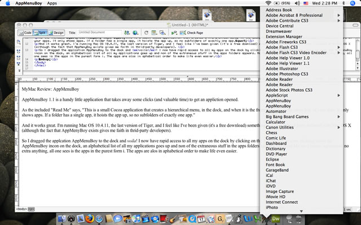Switch to Design view
The image size is (361, 225).
56,33
